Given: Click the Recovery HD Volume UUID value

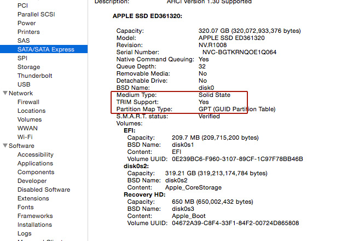Looking at the screenshot, I should coord(235,223).
